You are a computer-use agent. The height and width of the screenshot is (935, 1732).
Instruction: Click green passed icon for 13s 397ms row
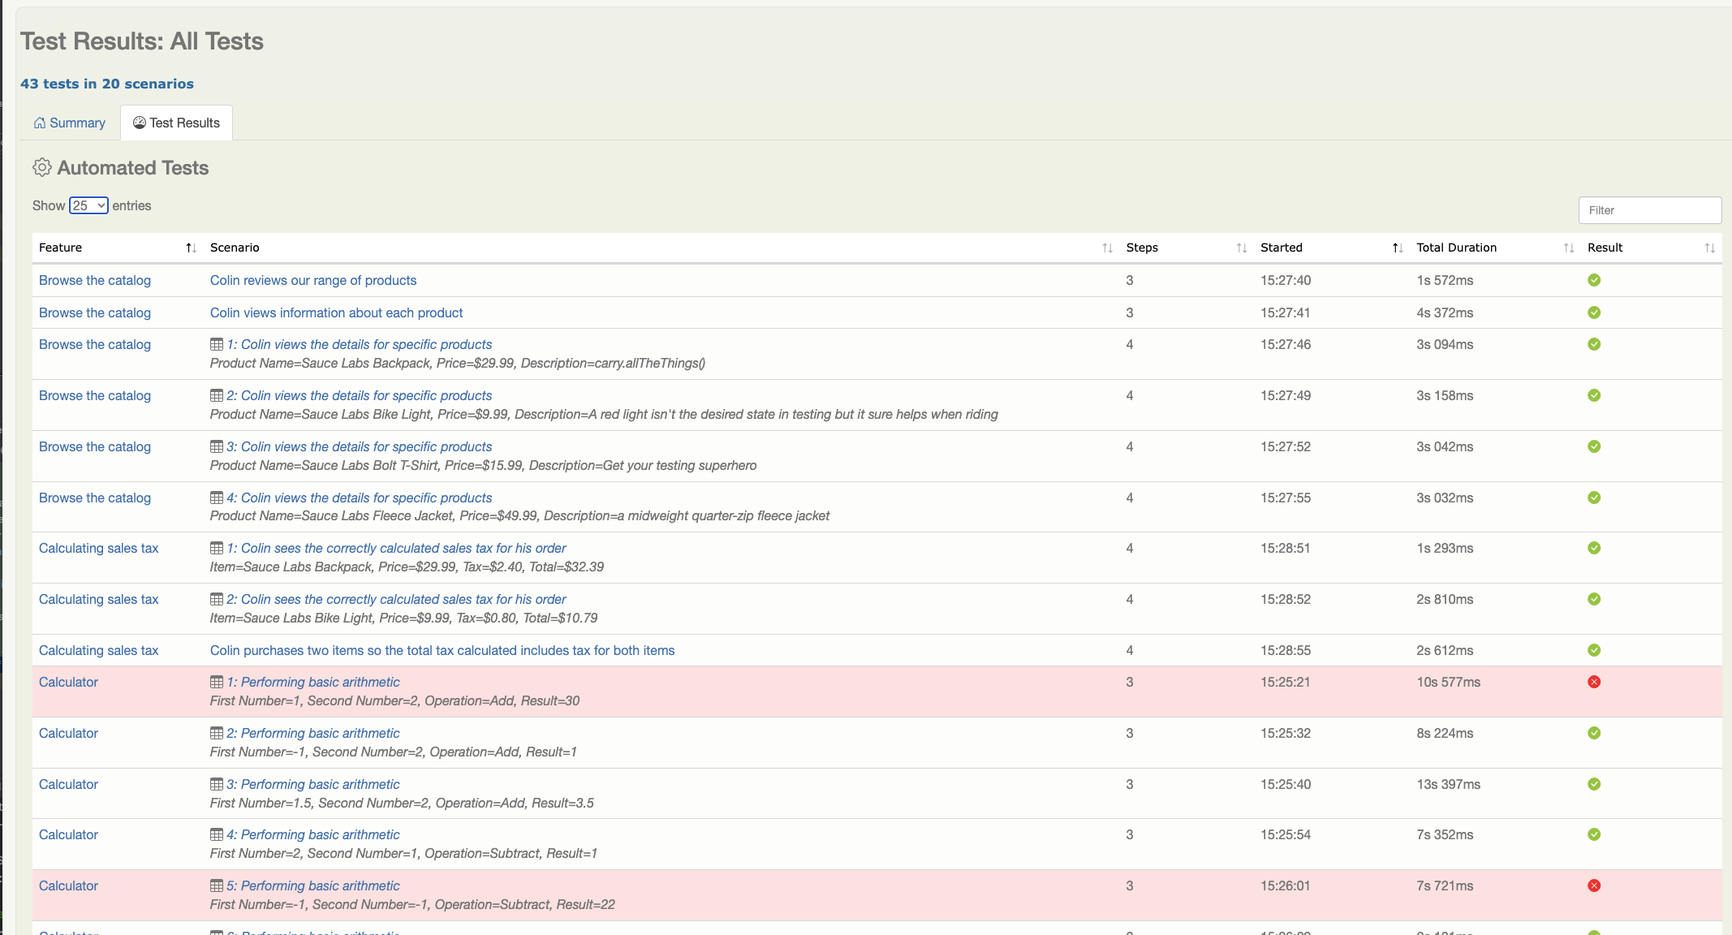(1594, 784)
